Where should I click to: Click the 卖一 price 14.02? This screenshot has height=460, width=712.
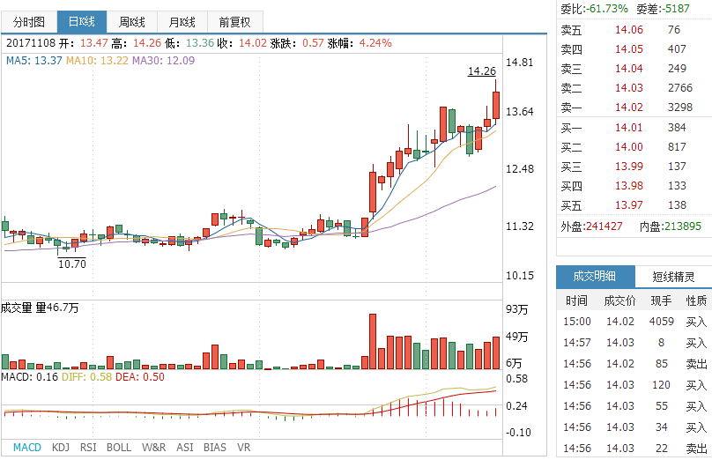[629, 108]
